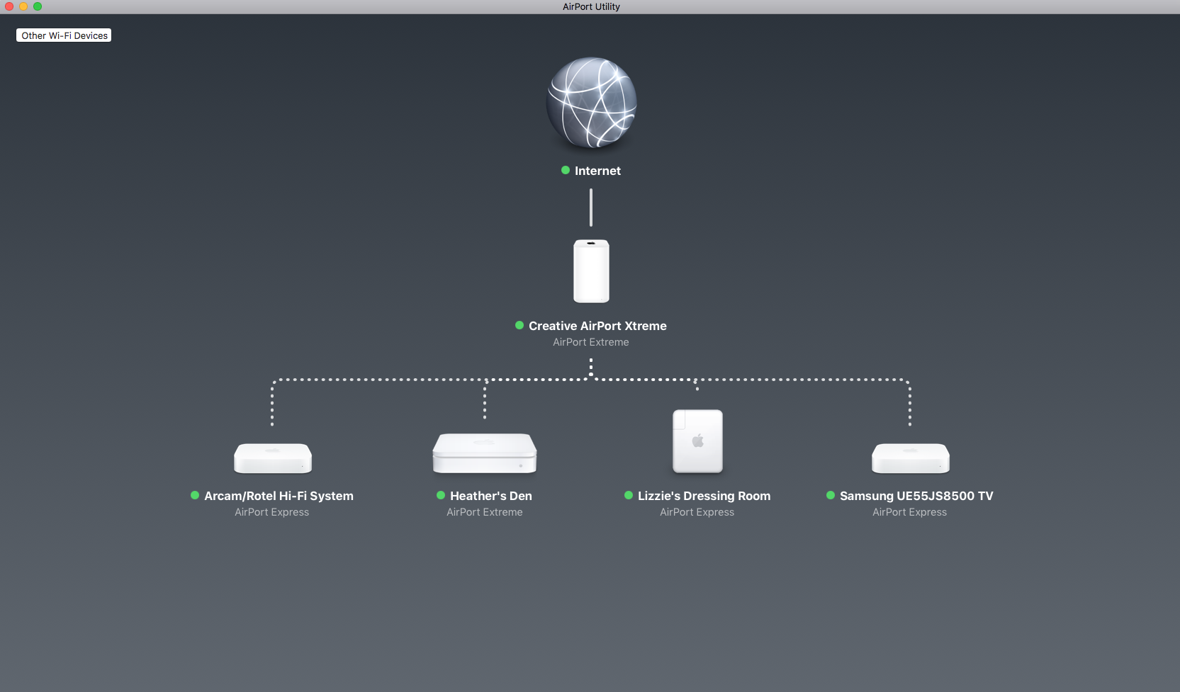The width and height of the screenshot is (1180, 692).
Task: Click the Internet globe icon
Action: click(x=591, y=103)
